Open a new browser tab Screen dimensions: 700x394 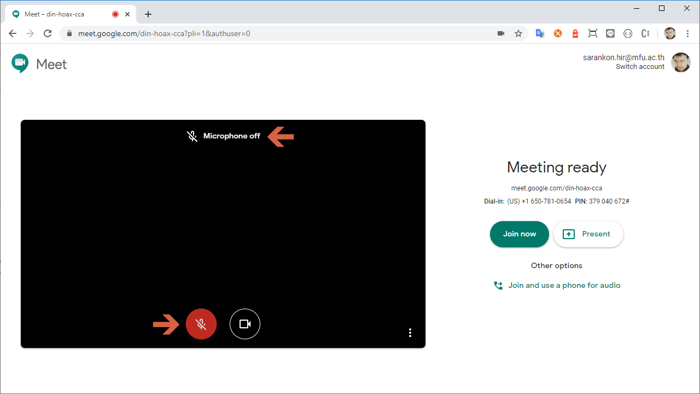click(x=148, y=14)
